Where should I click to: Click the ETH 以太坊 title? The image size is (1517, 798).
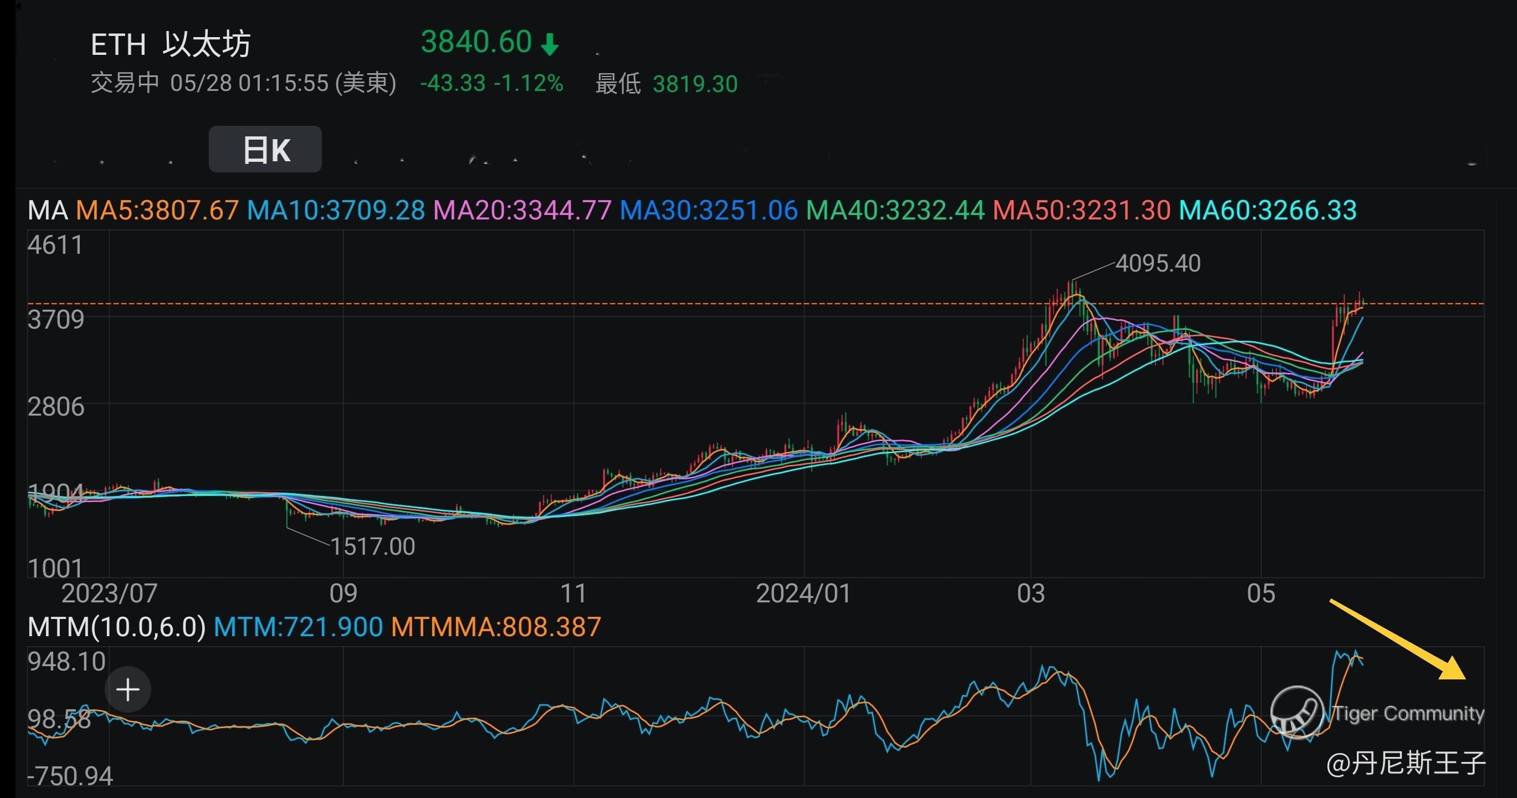click(x=171, y=44)
